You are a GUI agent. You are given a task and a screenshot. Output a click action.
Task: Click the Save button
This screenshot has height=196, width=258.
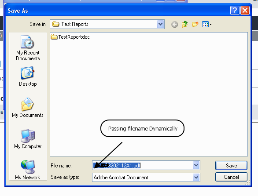(x=231, y=165)
